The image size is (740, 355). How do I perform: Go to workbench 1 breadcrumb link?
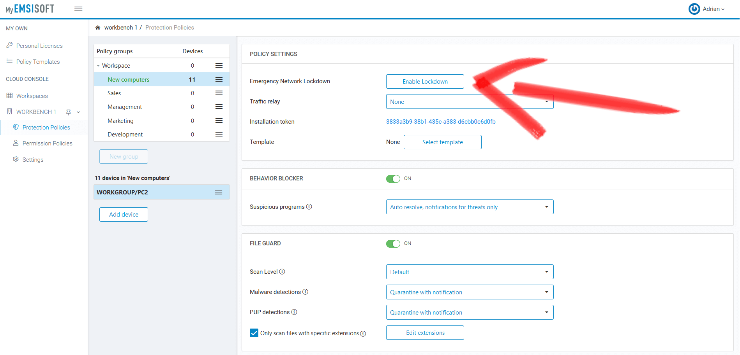click(x=121, y=28)
